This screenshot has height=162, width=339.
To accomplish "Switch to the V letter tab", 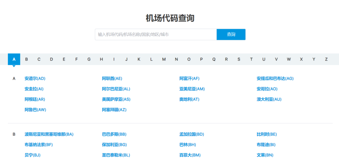I will coord(276,59).
